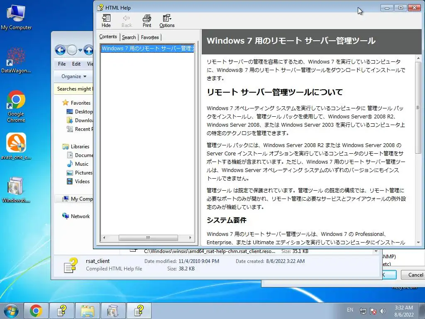Switch to the Search tab

click(x=129, y=37)
